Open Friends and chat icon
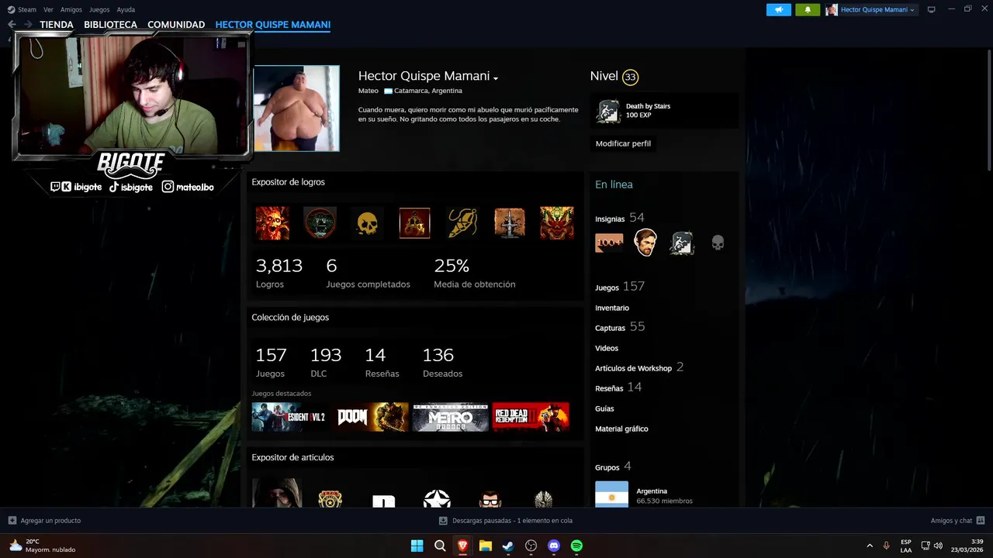This screenshot has height=558, width=993. [x=981, y=521]
